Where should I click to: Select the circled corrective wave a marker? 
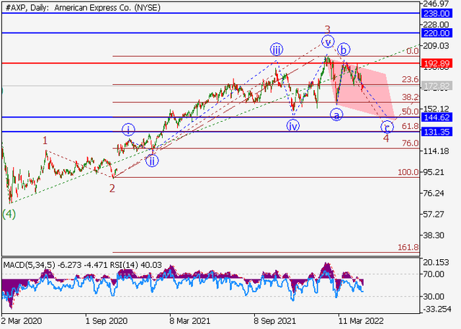[336, 114]
